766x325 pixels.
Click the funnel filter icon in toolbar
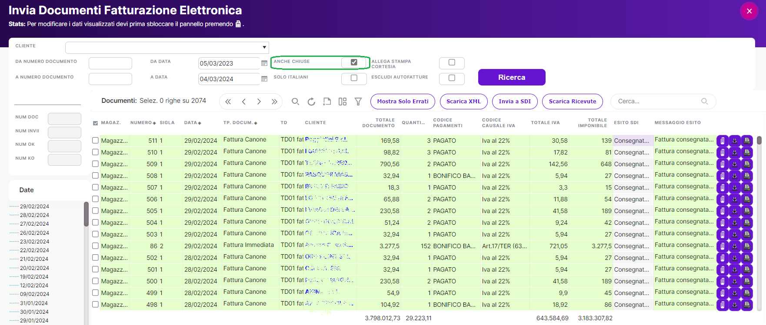point(358,102)
